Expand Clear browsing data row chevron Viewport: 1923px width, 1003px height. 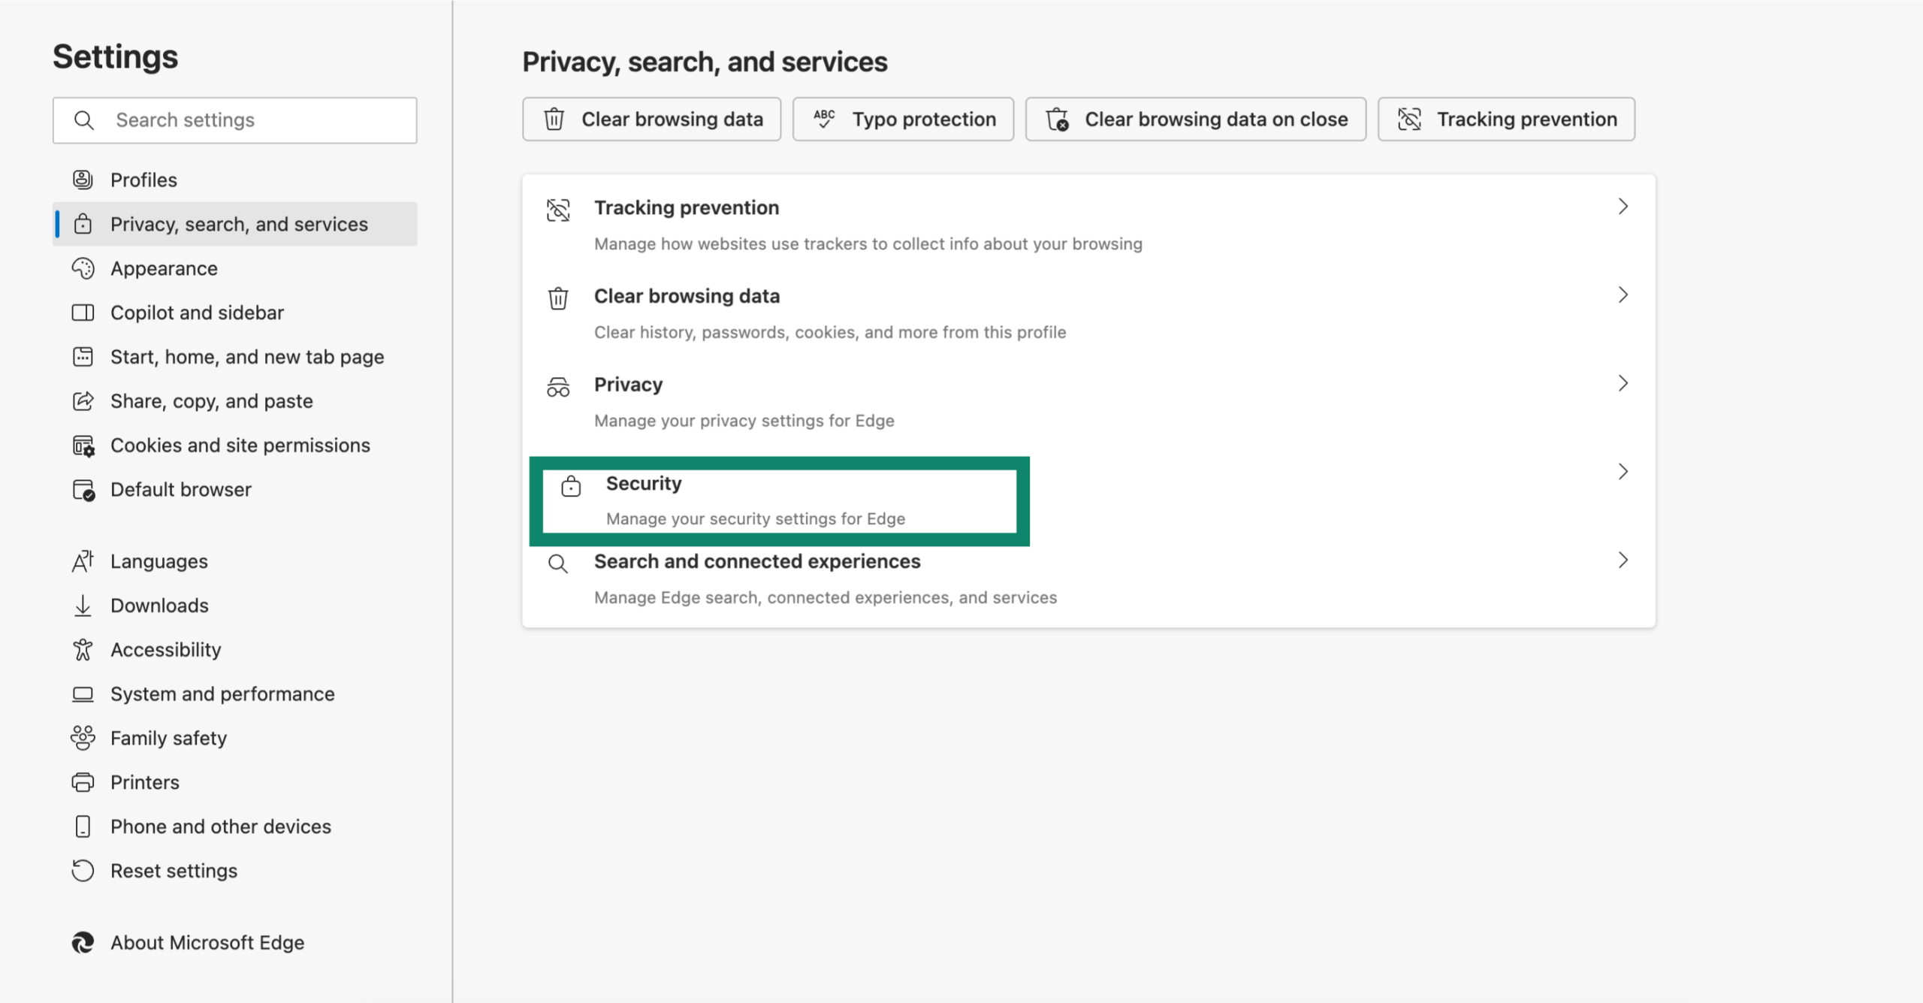(x=1623, y=295)
